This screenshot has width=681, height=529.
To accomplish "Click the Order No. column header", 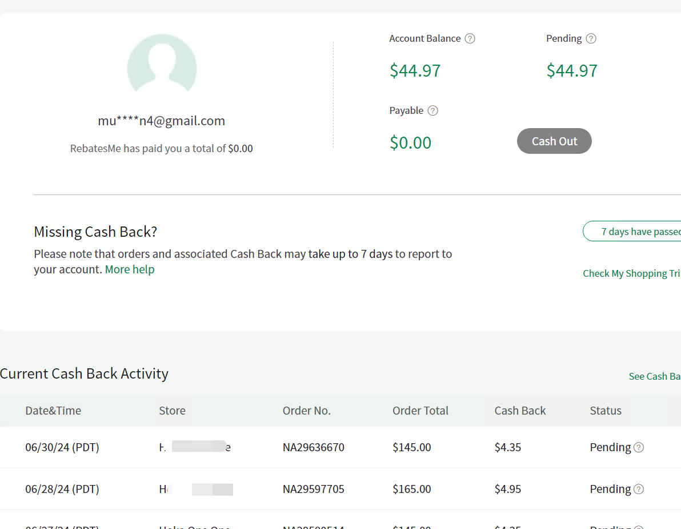I will point(306,411).
